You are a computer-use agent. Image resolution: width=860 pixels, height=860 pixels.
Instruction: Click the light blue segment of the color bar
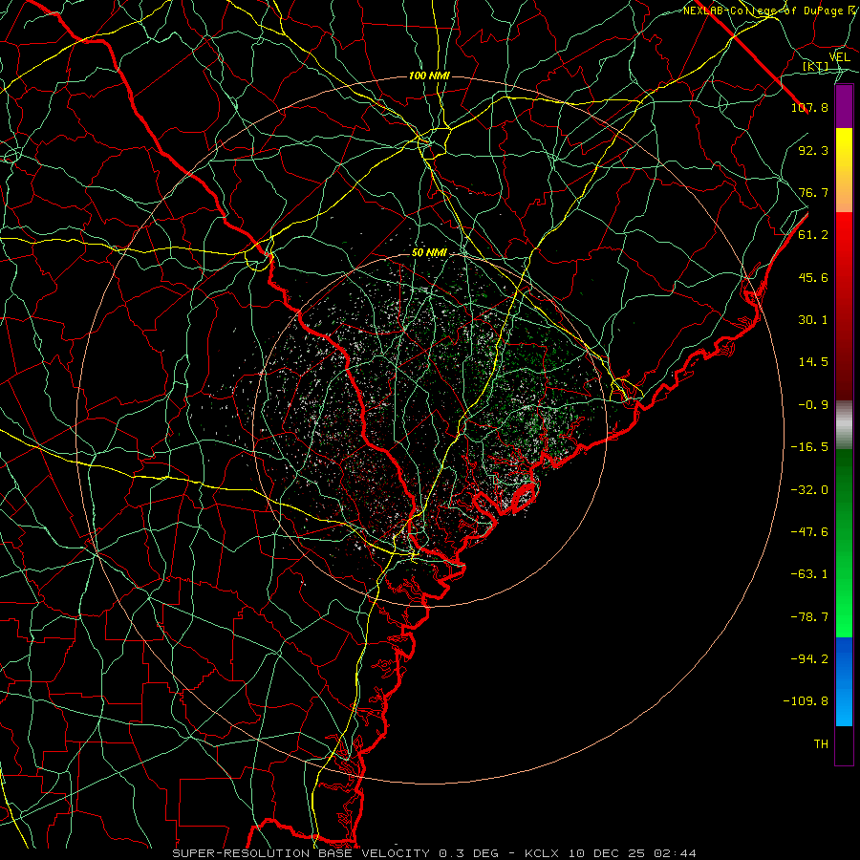(844, 681)
